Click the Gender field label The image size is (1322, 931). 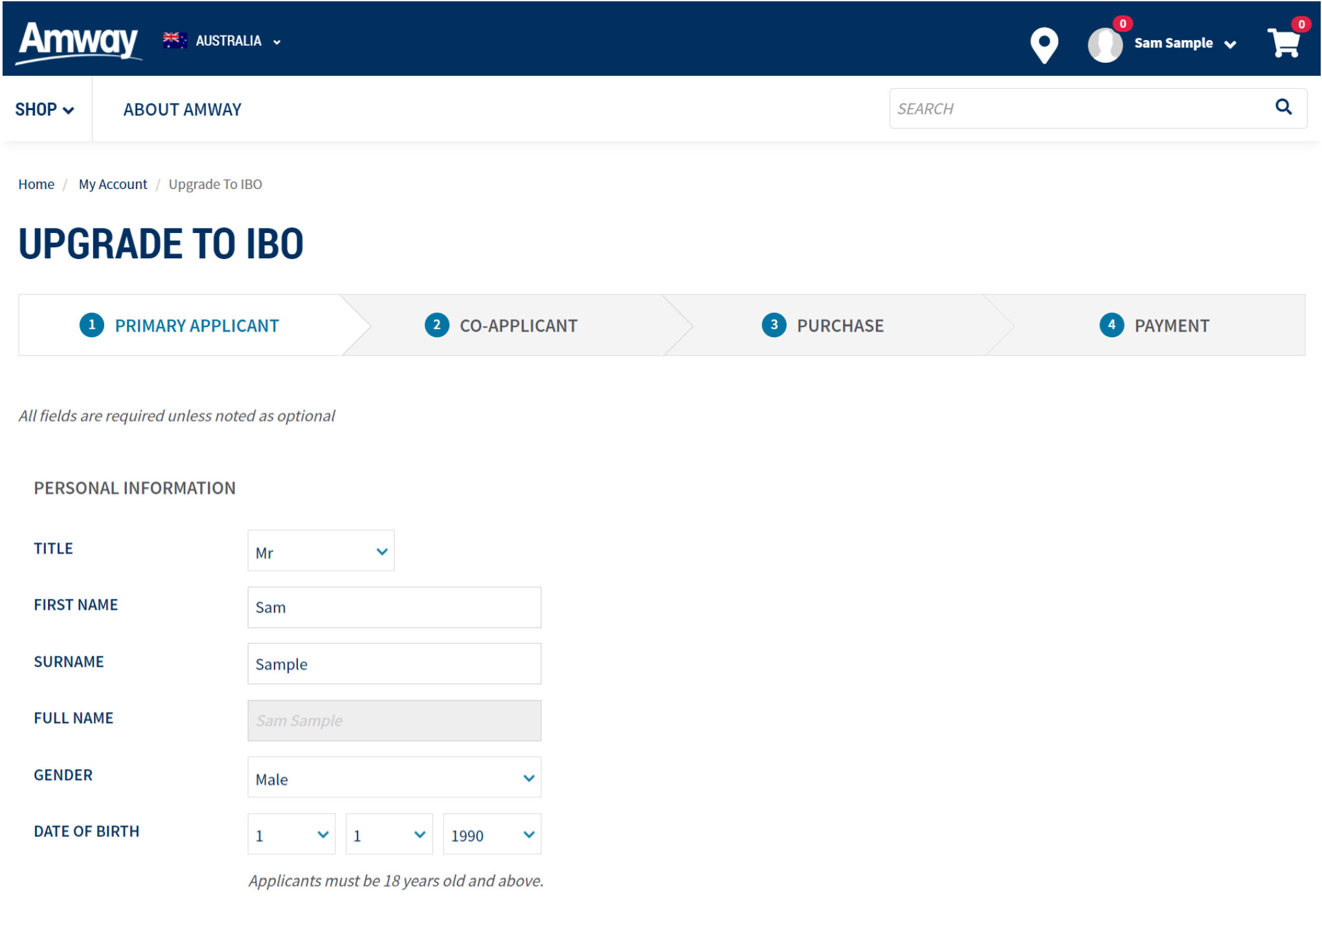pos(63,775)
